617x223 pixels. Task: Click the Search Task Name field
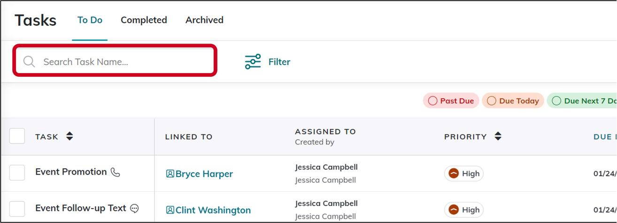122,62
